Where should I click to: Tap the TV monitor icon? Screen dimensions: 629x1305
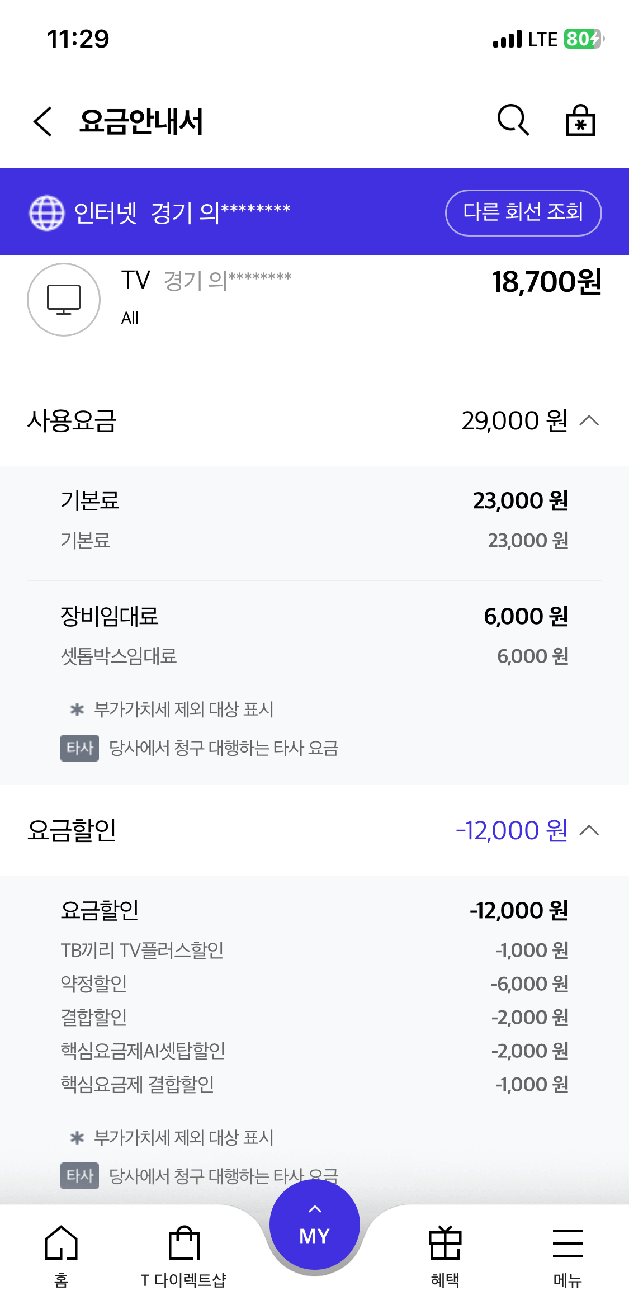point(64,300)
